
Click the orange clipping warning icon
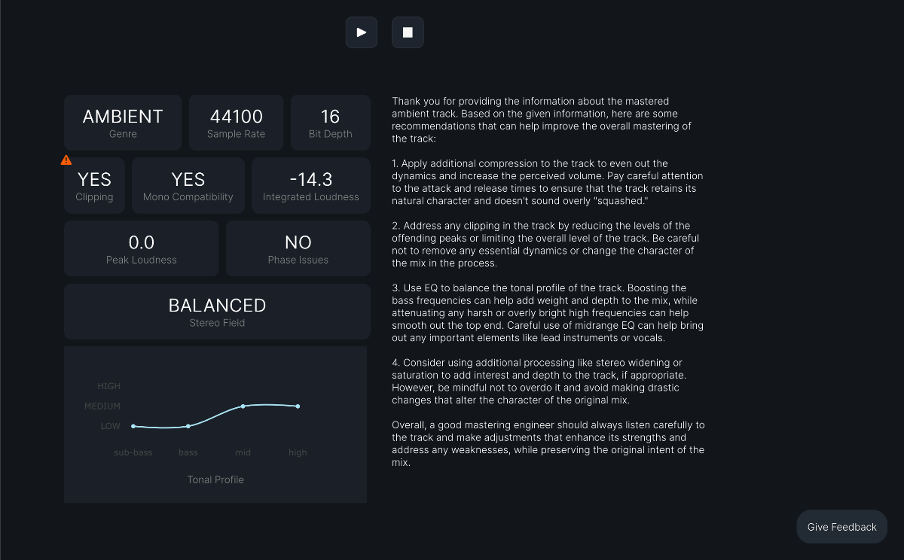66,160
